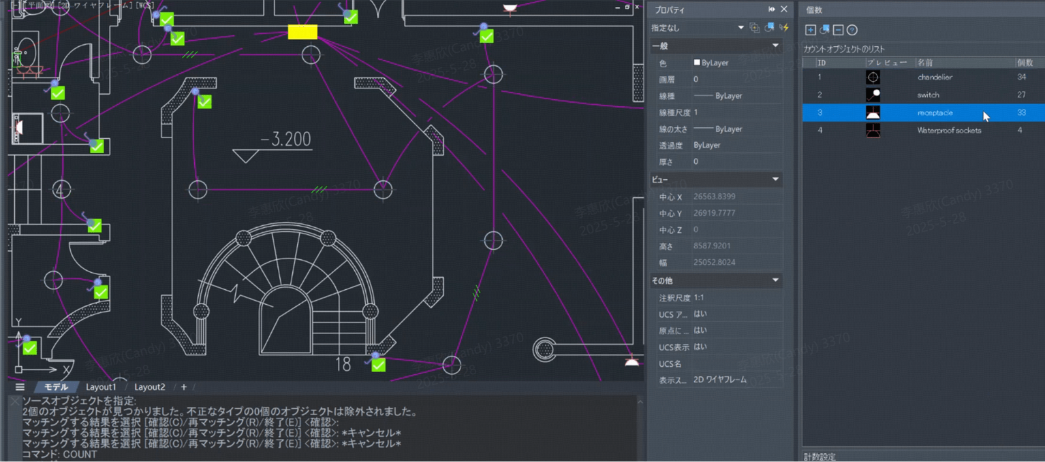Collapse the ビュー section
The width and height of the screenshot is (1045, 462).
click(775, 180)
